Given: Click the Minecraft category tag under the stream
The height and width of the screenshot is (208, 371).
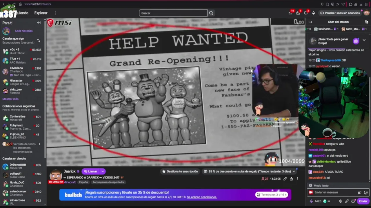Looking at the screenshot, I should [x=70, y=182].
